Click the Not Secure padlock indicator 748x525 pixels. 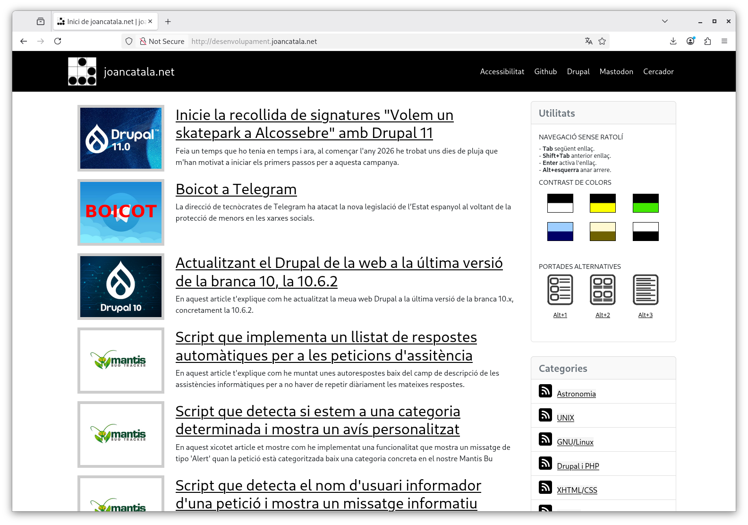[162, 41]
